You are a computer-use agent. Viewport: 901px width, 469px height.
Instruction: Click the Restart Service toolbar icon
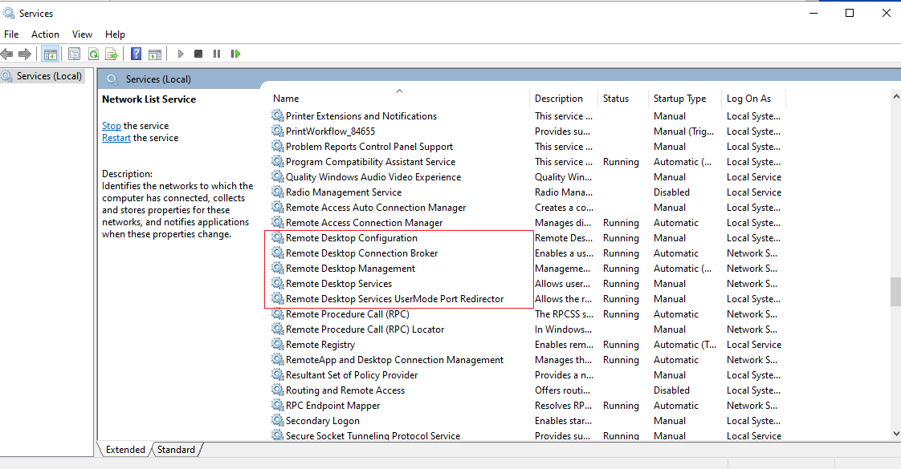coord(235,54)
